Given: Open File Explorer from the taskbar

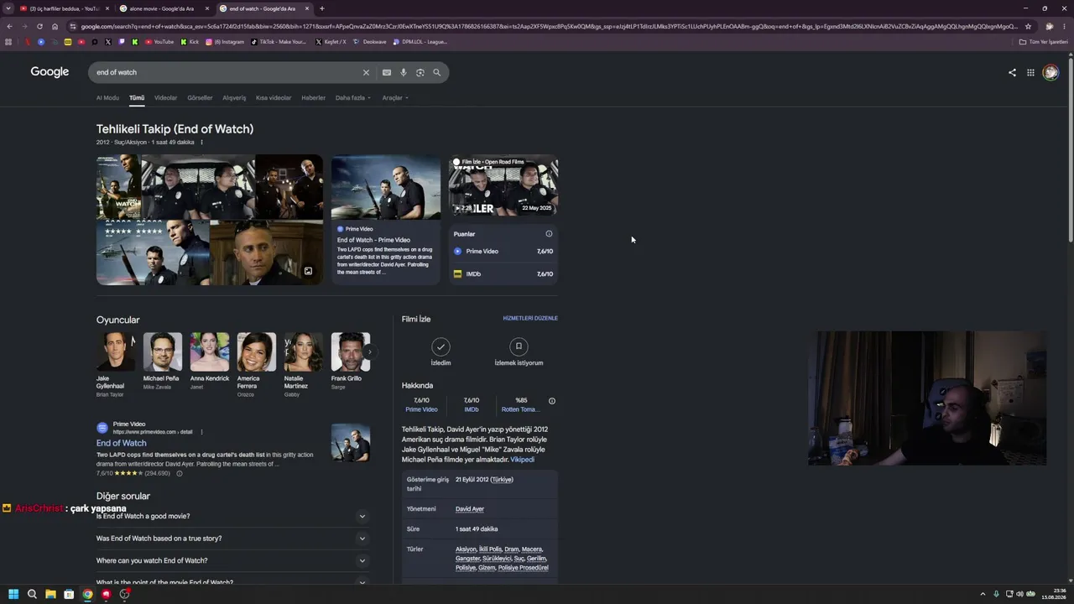Looking at the screenshot, I should click(x=50, y=594).
